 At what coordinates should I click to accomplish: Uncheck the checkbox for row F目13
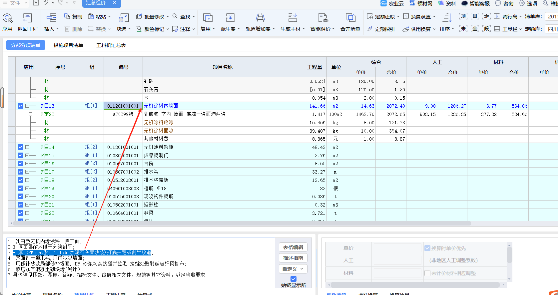(20, 106)
